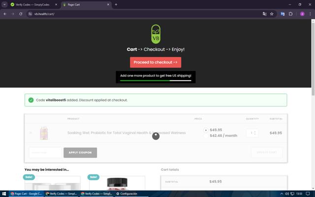Click the quantity stepper field

point(252,133)
